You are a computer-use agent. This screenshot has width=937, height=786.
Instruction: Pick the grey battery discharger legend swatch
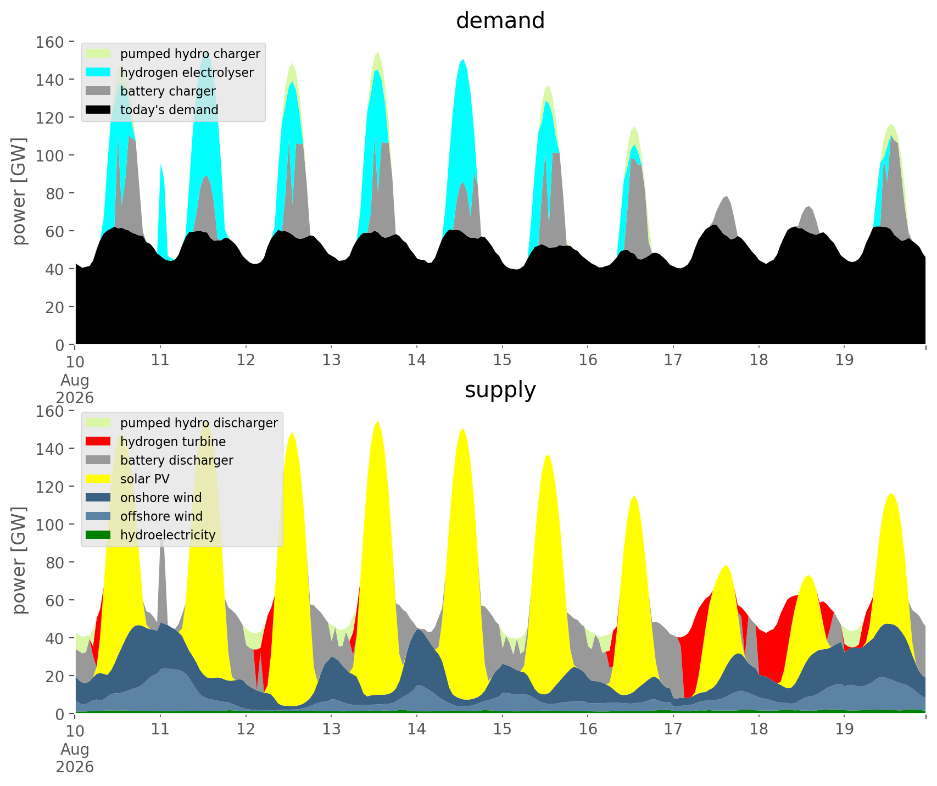coord(98,460)
